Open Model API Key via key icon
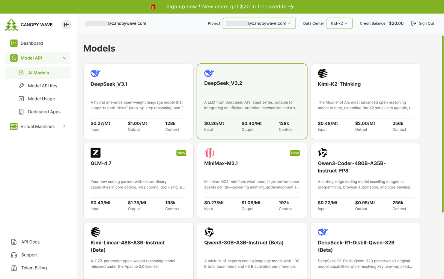This screenshot has height=279, width=444. [21, 85]
